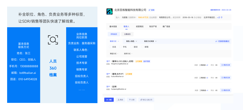The width and height of the screenshot is (243, 110).
Task: Open the 刘** 董事,技术VP contact link
Action: coord(108,74)
